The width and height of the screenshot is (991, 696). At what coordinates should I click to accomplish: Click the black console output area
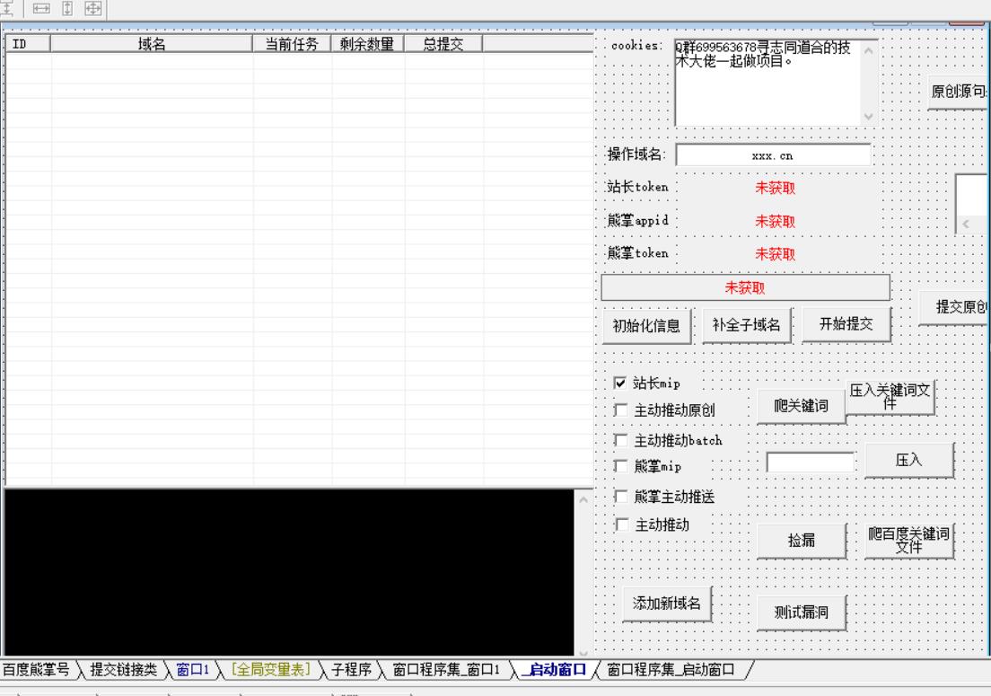pyautogui.click(x=289, y=572)
